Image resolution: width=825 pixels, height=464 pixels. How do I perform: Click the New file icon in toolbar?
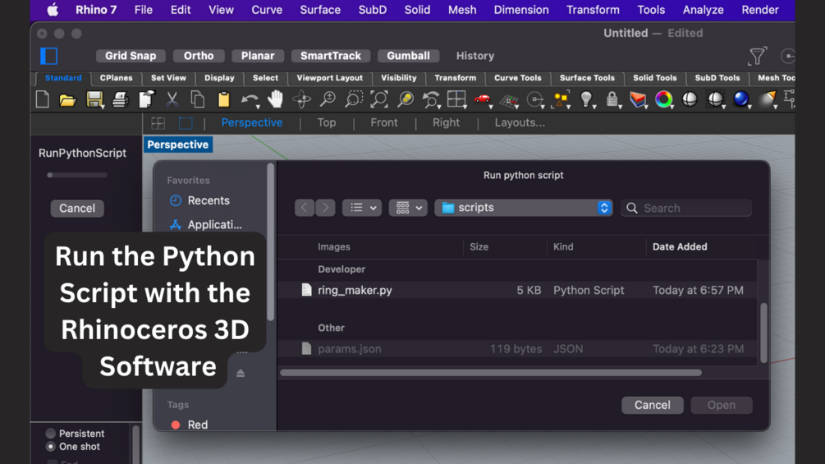point(43,99)
